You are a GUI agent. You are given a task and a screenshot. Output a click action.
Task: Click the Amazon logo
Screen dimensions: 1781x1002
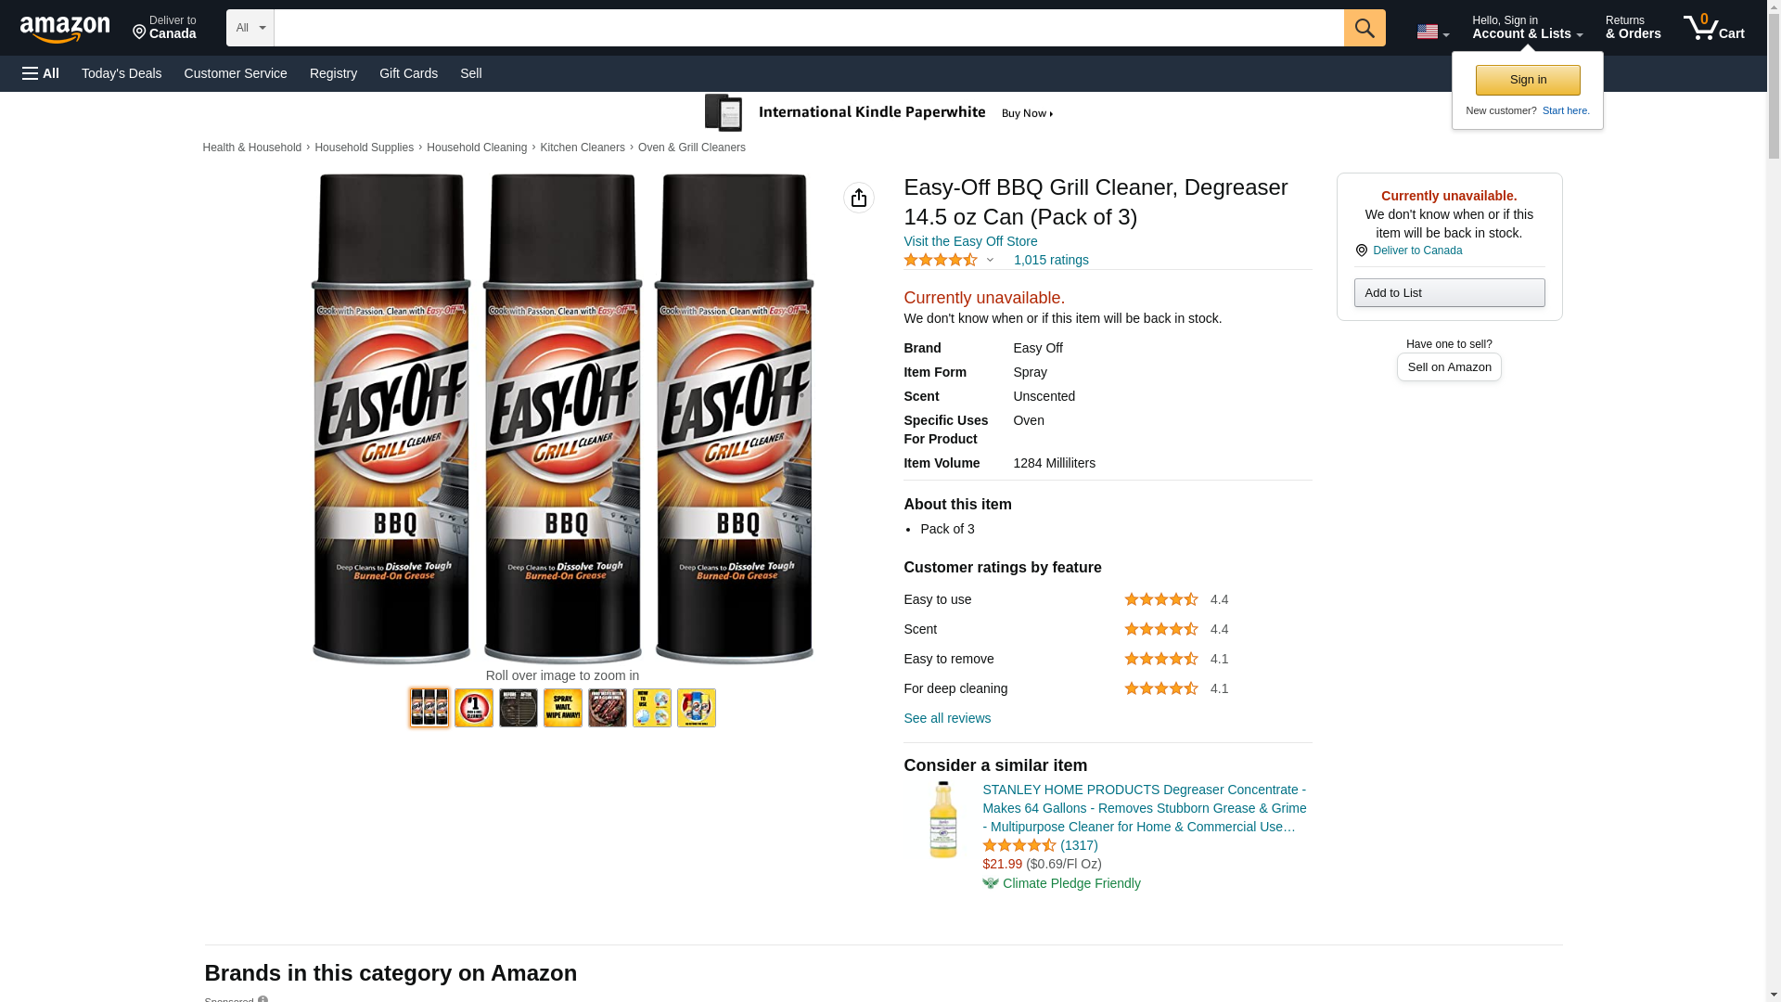(x=65, y=29)
